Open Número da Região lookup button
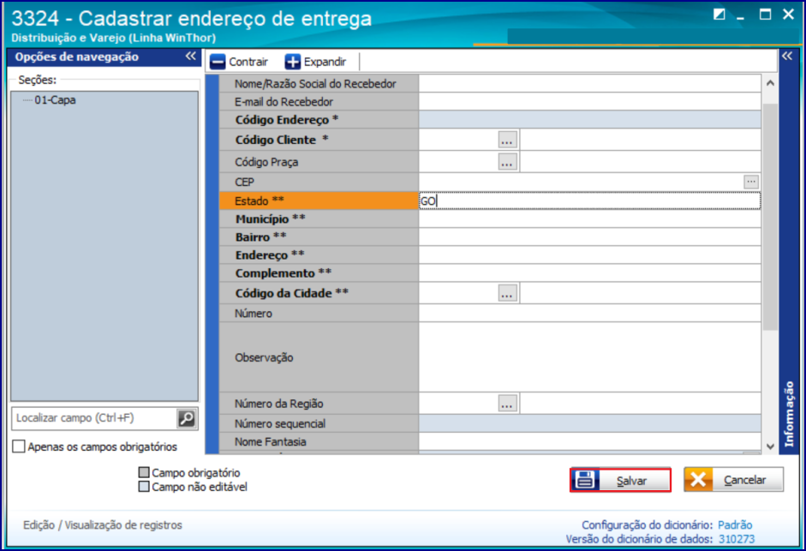806x551 pixels. (x=507, y=404)
